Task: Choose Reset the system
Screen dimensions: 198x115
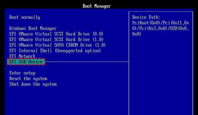Action: [28, 79]
